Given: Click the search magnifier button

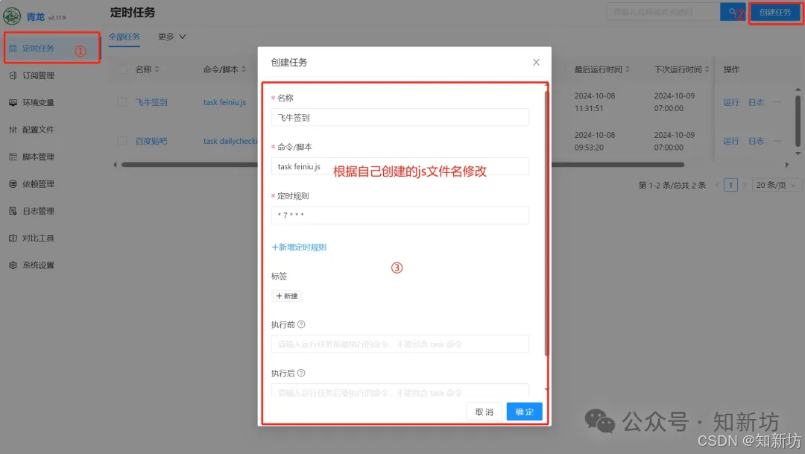Looking at the screenshot, I should (733, 12).
